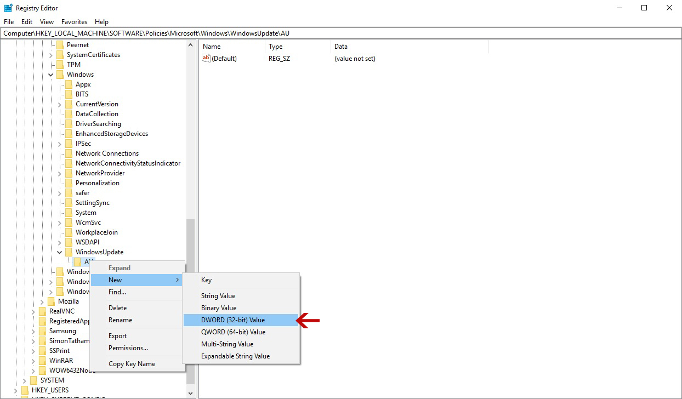Expand the HKEY_USERS branch
This screenshot has height=399, width=682.
[x=15, y=390]
